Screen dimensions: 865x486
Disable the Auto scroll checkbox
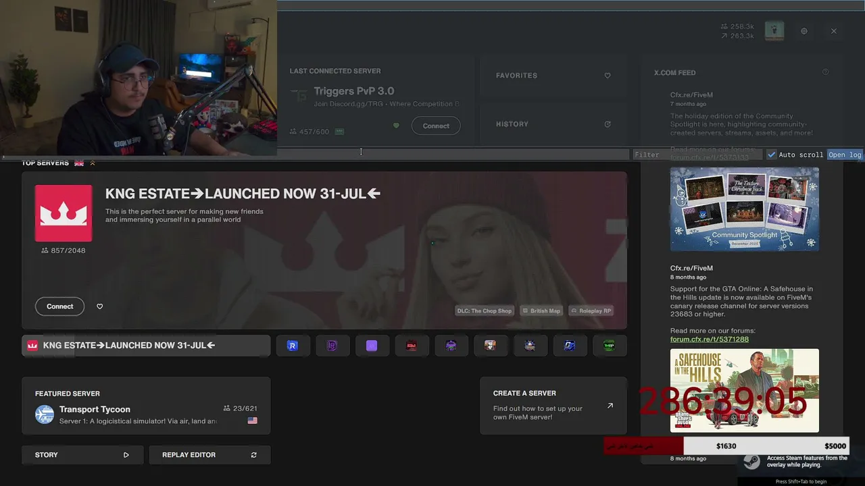point(771,155)
